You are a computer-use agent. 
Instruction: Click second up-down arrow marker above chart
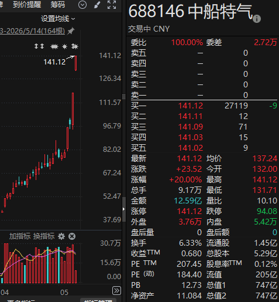42,46
